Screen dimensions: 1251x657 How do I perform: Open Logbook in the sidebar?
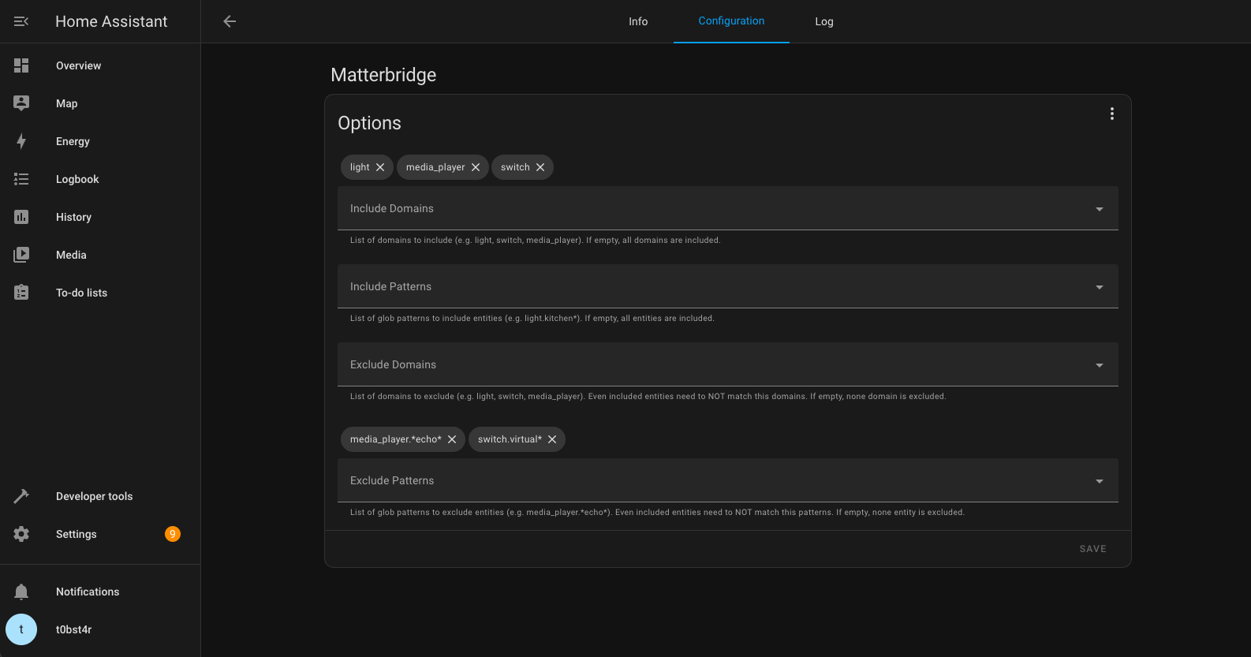[100, 179]
